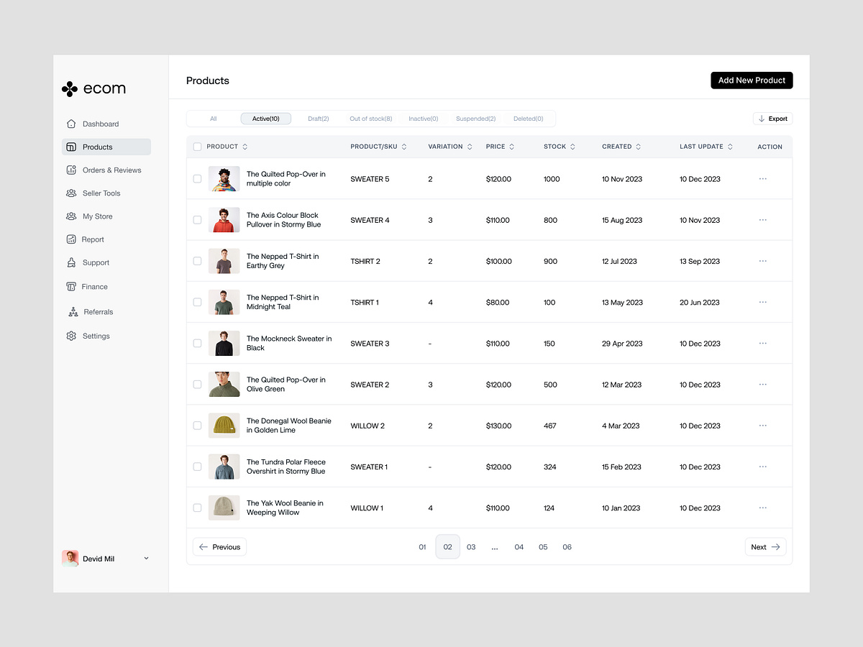Open the Finance section icon

[x=70, y=286]
